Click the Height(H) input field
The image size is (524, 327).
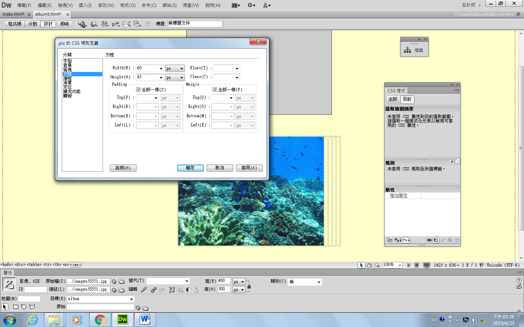pyautogui.click(x=147, y=77)
